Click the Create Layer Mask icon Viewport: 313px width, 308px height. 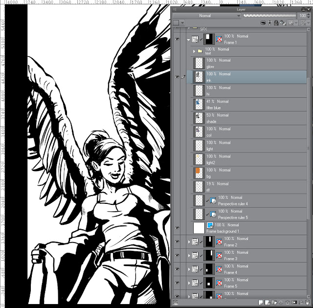pos(294,303)
